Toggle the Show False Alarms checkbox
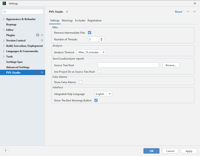 coord(81,82)
